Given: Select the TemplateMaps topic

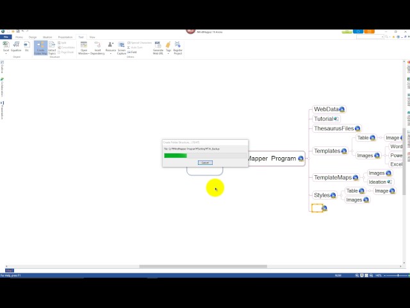Looking at the screenshot, I should click(332, 178).
